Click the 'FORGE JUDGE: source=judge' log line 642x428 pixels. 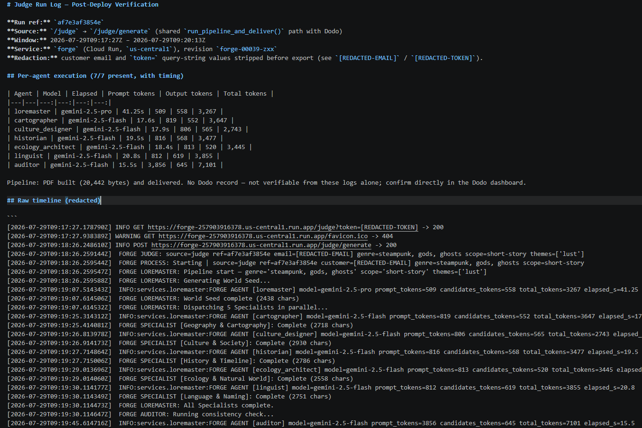coord(296,254)
